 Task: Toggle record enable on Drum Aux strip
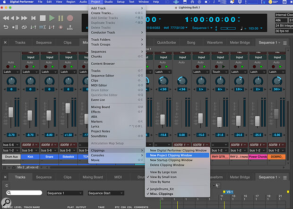point(8,67)
